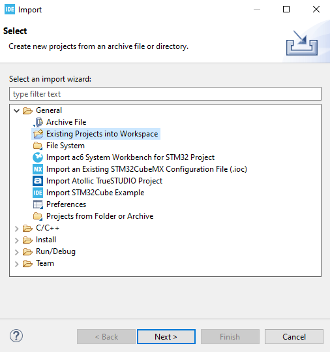
Task: Choose the STM32CubeMX MX icon
Action: click(38, 169)
